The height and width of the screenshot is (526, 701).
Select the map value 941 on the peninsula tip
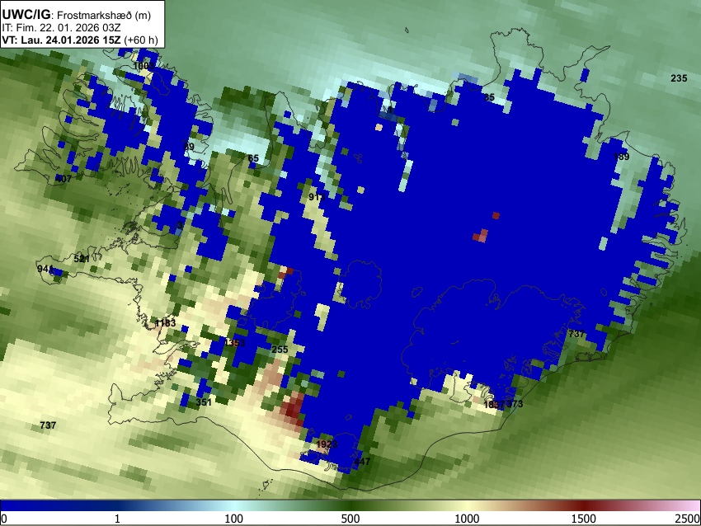point(45,269)
